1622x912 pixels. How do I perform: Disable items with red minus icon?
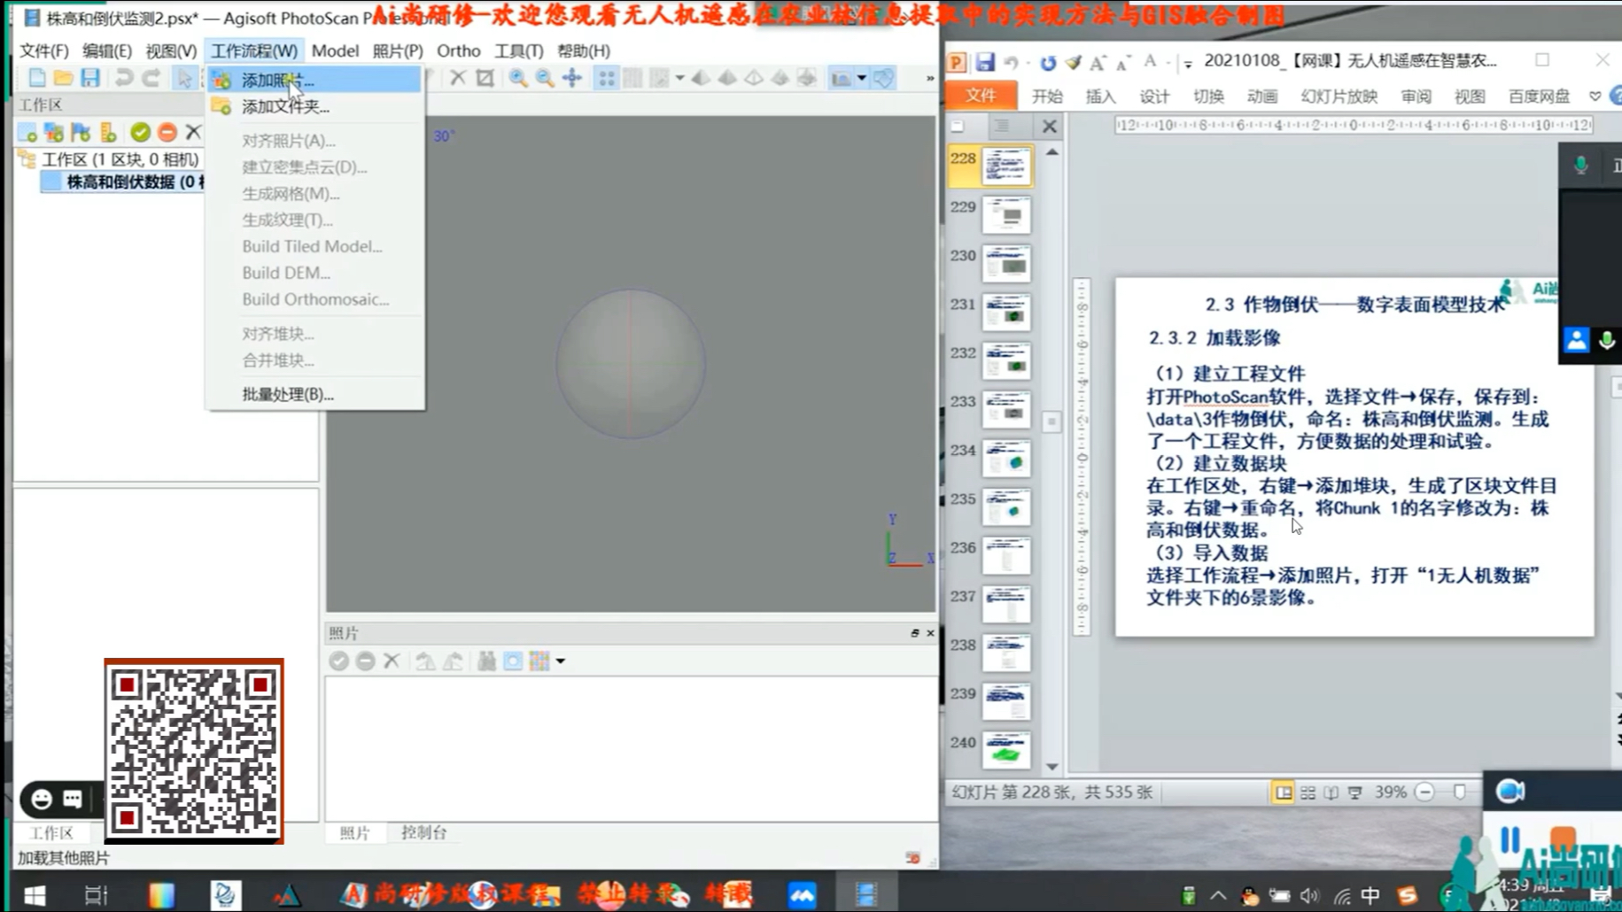click(167, 133)
